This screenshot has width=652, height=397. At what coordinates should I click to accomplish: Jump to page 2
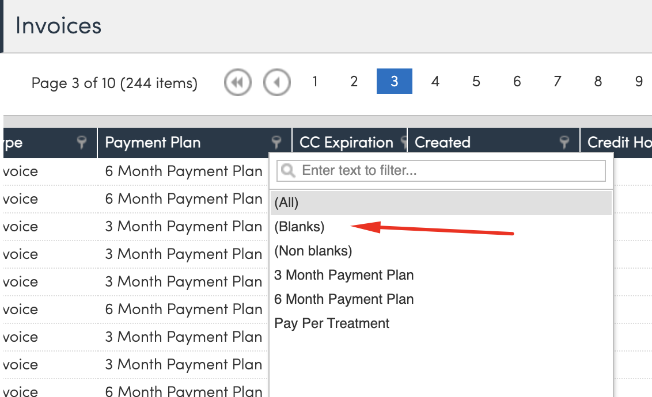[354, 82]
